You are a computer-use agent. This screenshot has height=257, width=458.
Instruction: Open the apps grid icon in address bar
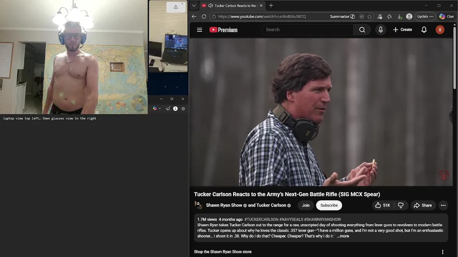click(x=362, y=16)
